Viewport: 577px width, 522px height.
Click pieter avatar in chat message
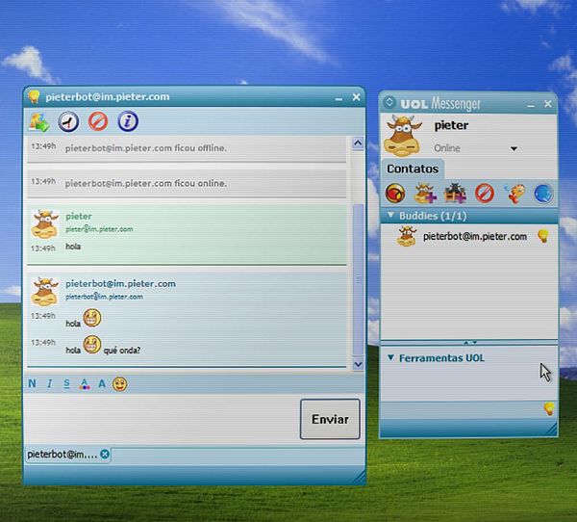pos(45,224)
